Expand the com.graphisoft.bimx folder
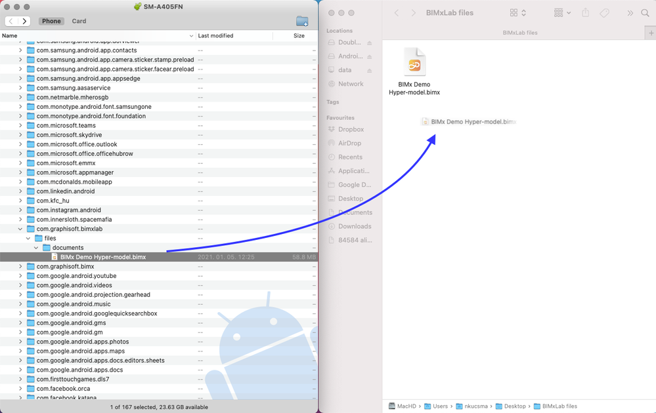 pyautogui.click(x=20, y=266)
